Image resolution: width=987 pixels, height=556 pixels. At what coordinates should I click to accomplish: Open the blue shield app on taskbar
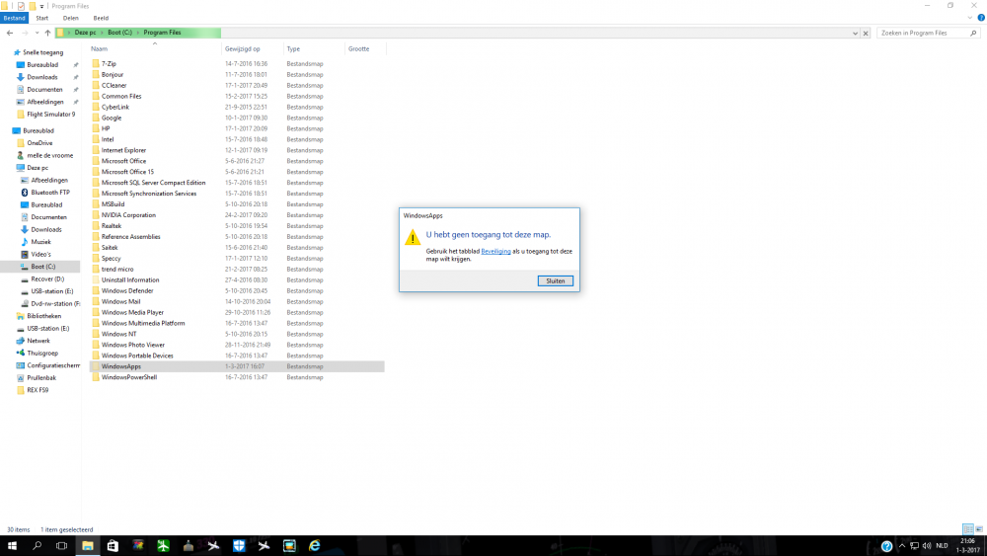pyautogui.click(x=239, y=546)
